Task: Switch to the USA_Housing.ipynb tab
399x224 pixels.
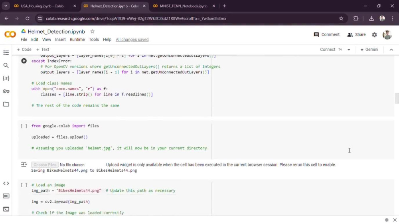Action: (42, 6)
